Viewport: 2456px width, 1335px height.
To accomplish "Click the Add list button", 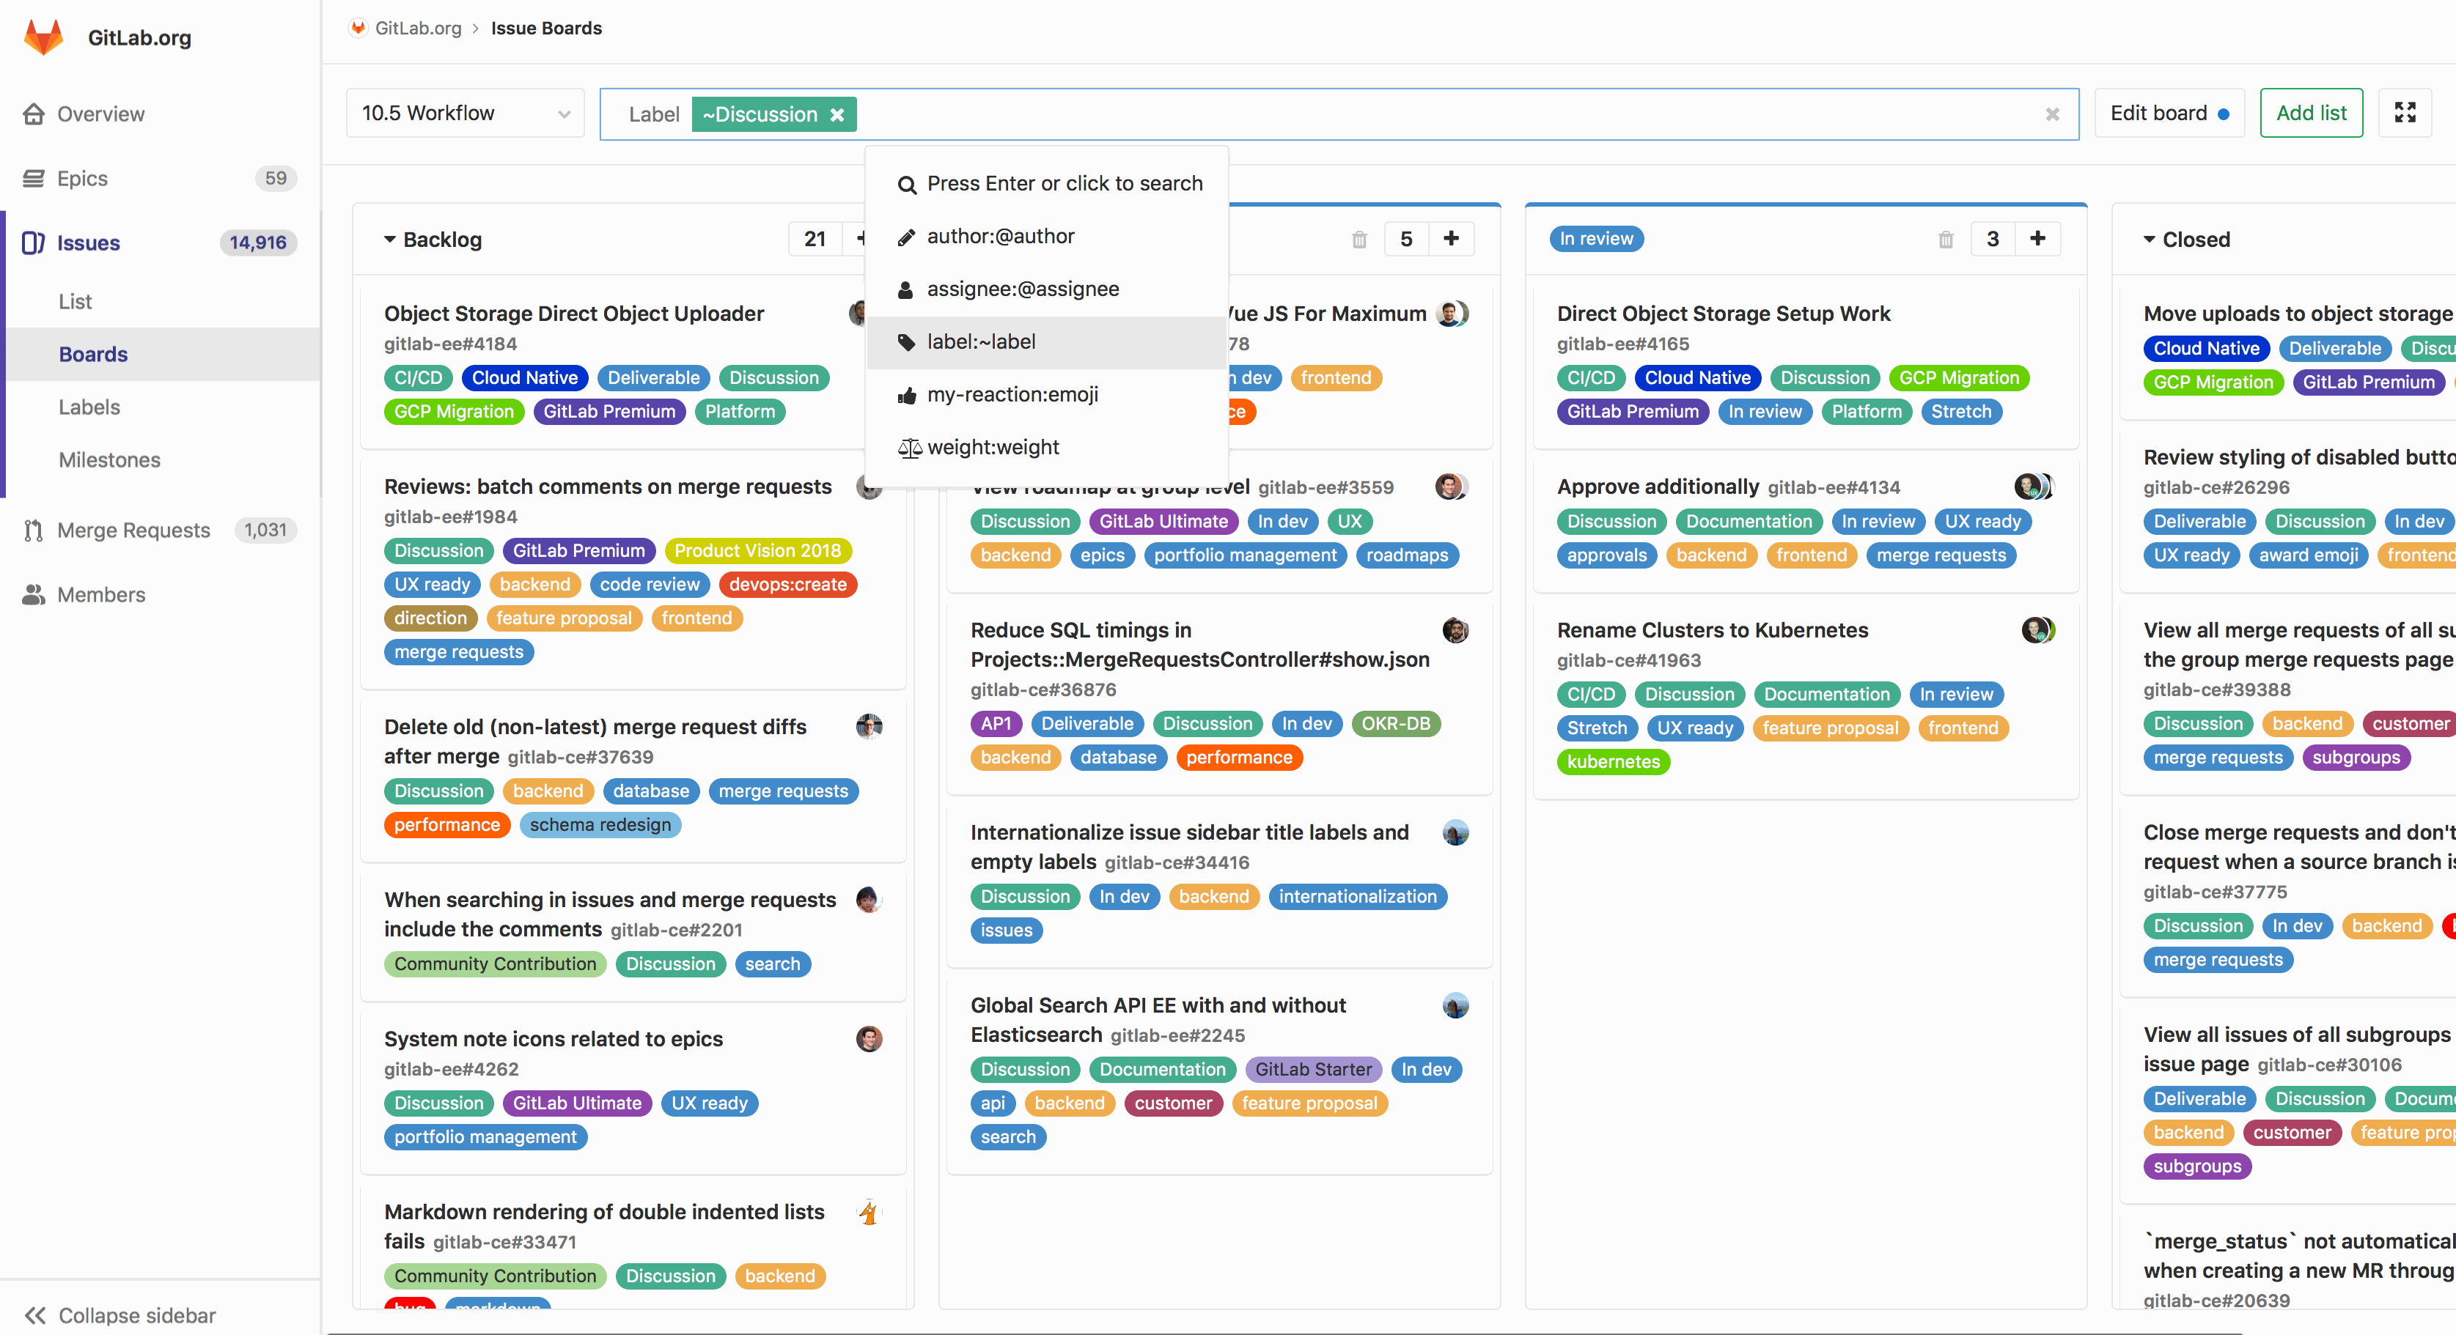I will 2311,112.
